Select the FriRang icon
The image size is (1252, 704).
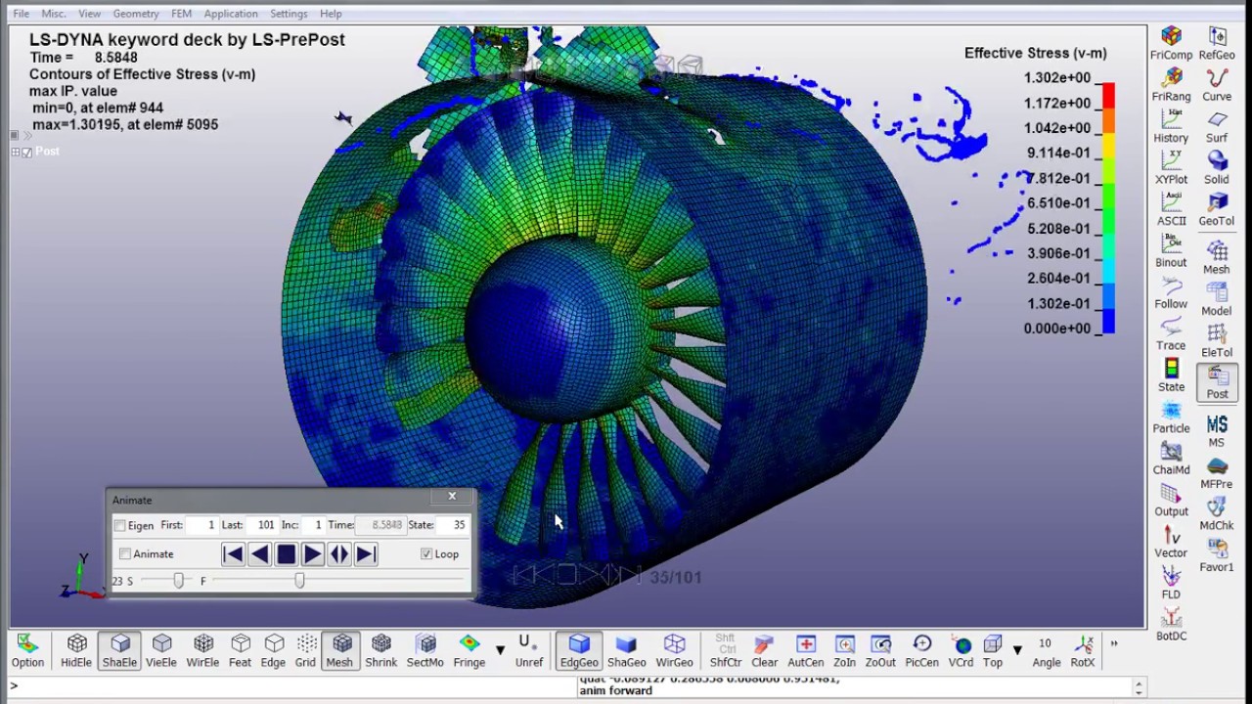pos(1171,86)
